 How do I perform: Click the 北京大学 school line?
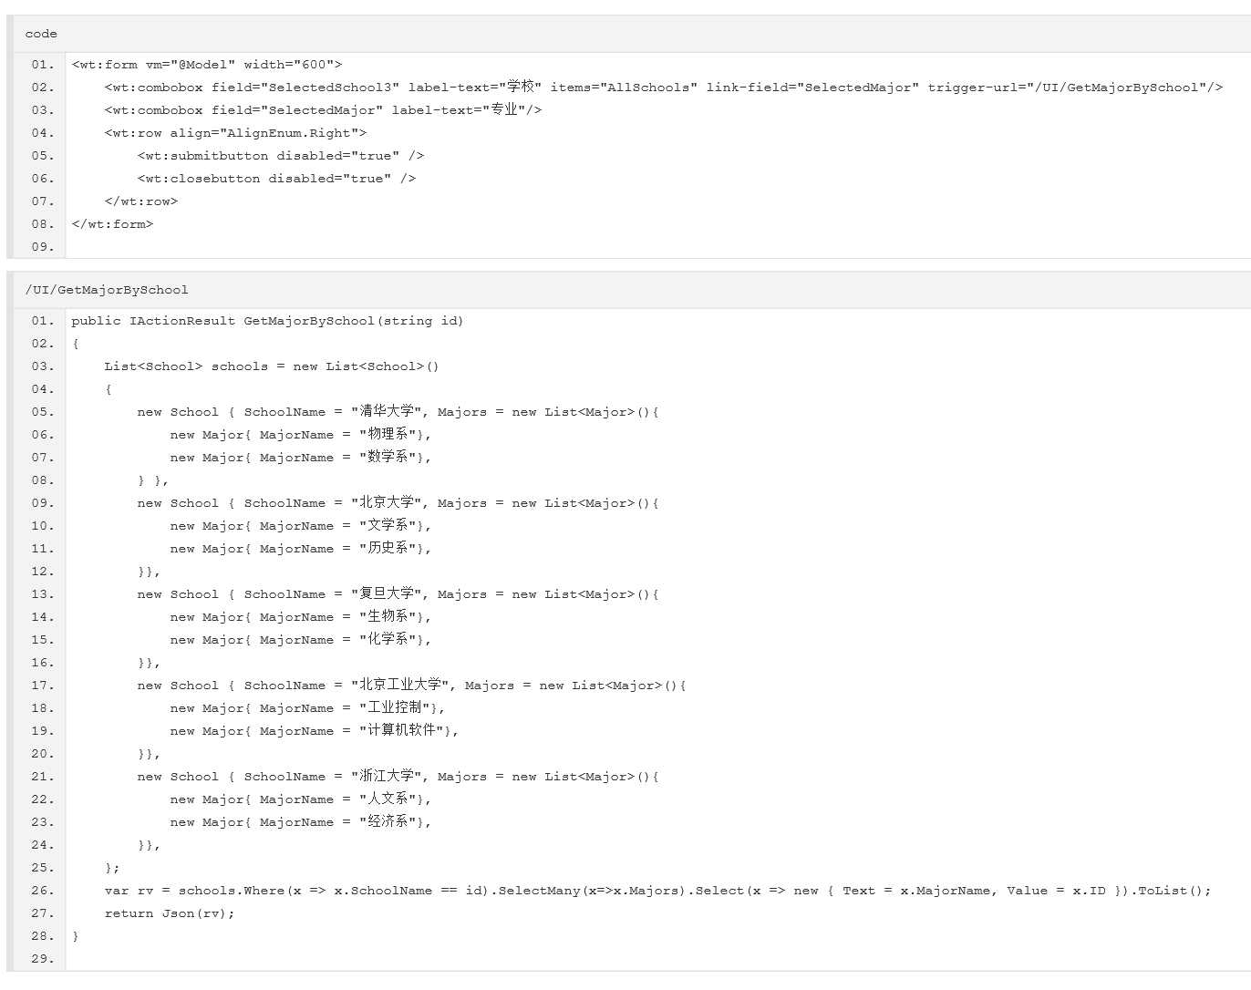coord(398,503)
